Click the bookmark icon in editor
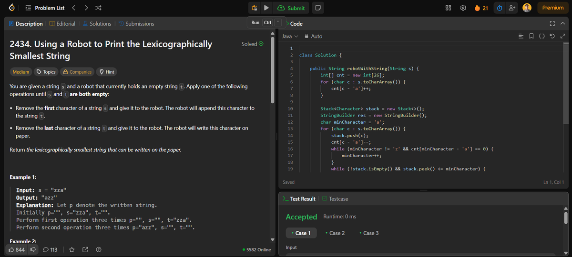This screenshot has height=257, width=572. point(531,36)
